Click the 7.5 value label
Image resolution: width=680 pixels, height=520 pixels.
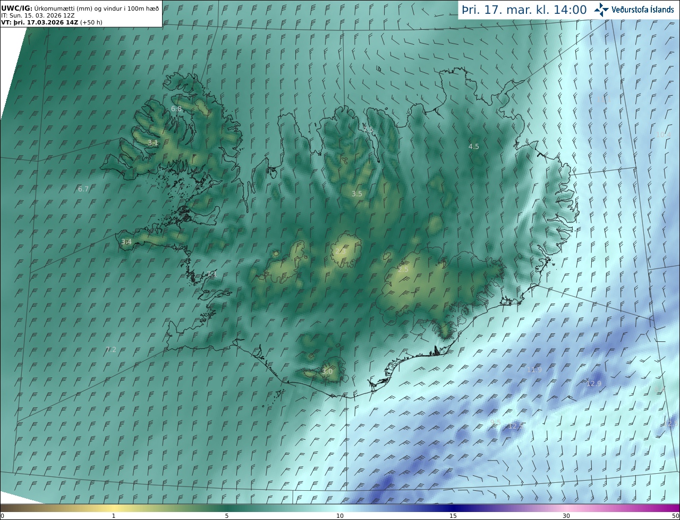(x=368, y=130)
